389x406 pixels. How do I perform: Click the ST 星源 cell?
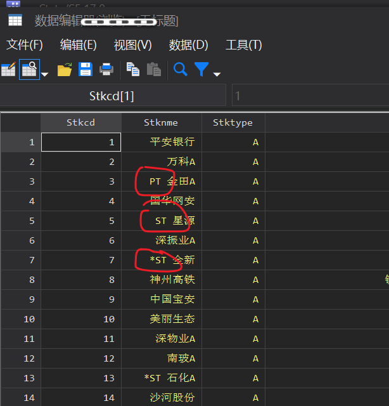point(162,221)
